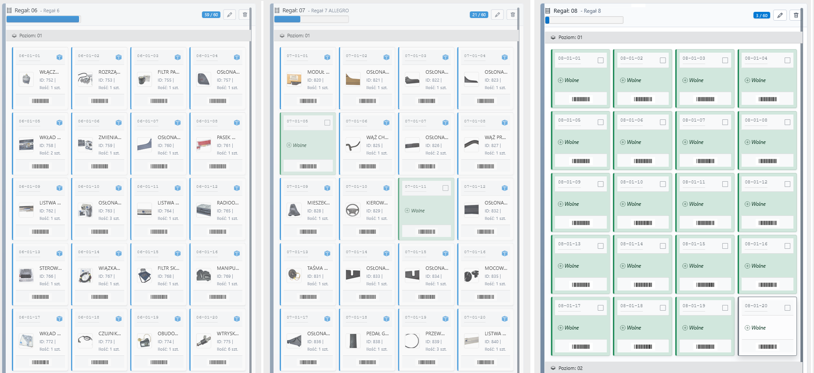
Task: Select the checkbox for slot 08-01-01
Action: pos(601,61)
